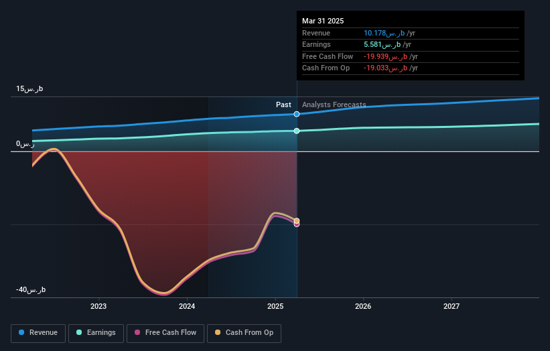Click the Free Cash Flow pink marker

coord(297,224)
